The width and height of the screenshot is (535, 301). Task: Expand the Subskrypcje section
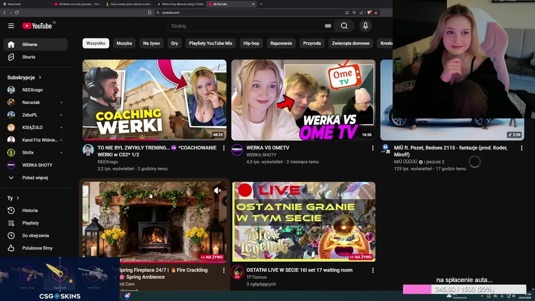[24, 77]
